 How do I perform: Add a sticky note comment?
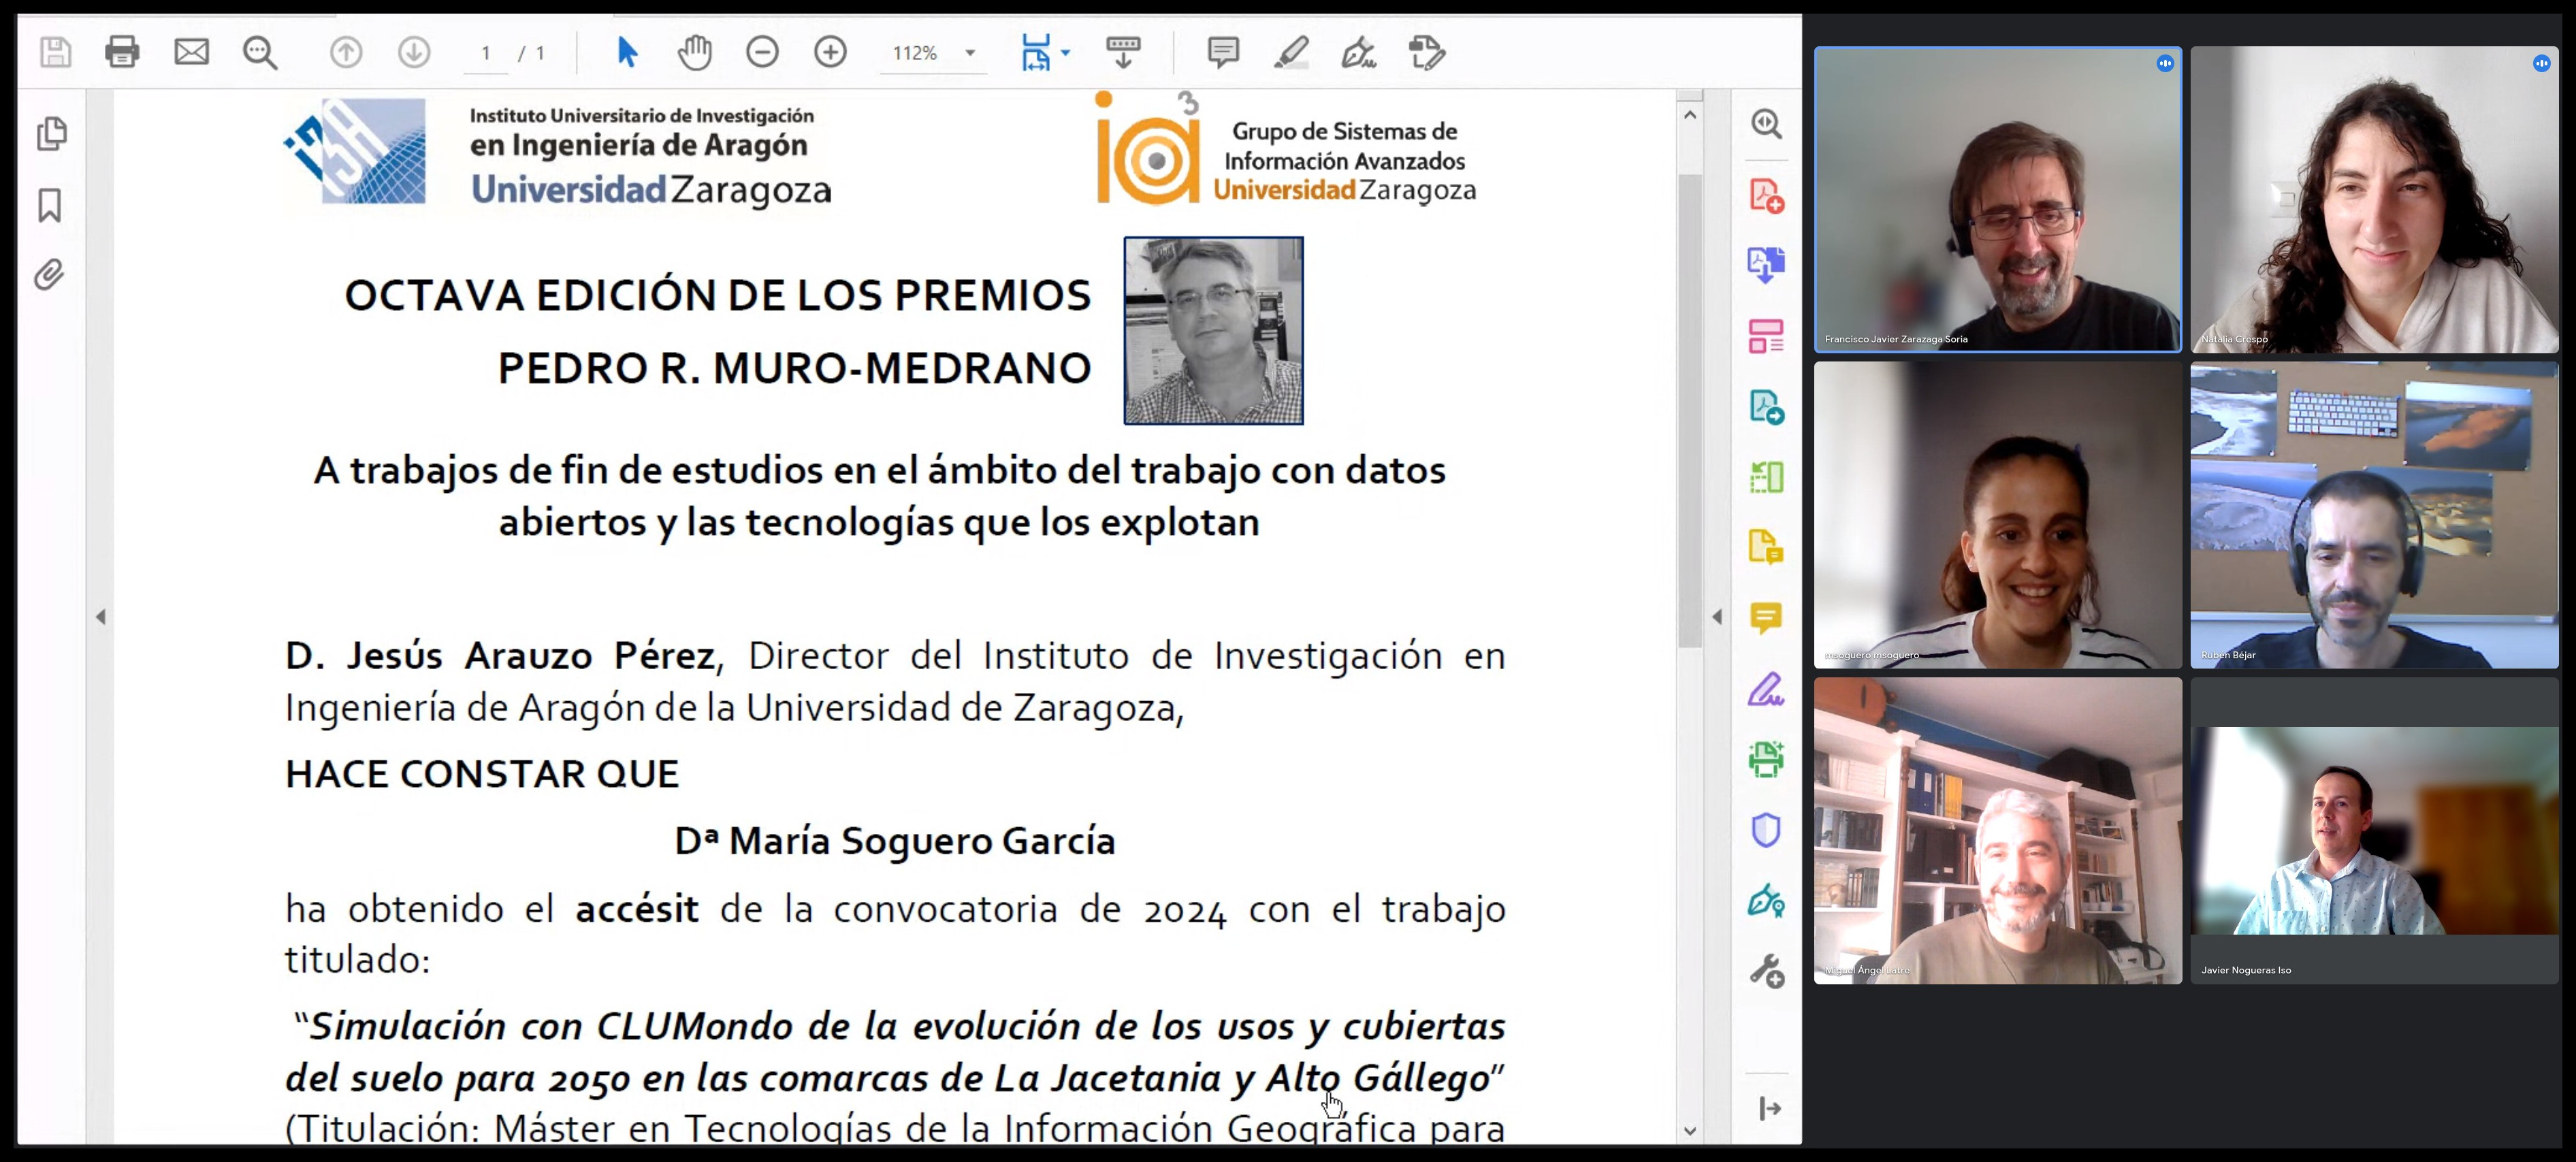1223,52
